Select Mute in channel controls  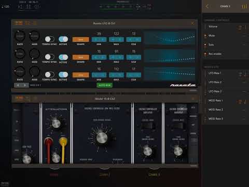(x=226, y=36)
